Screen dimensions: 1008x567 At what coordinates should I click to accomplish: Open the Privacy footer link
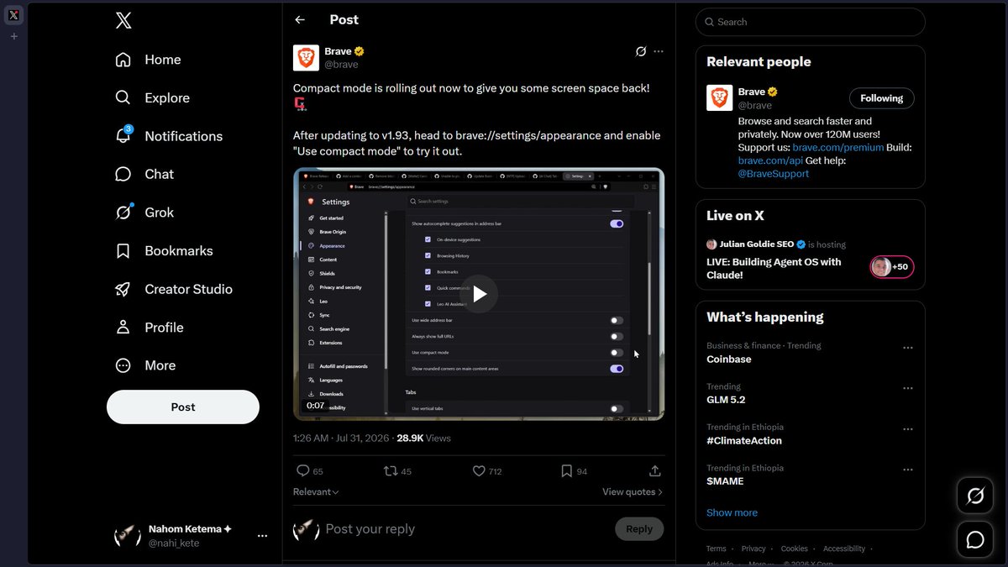click(753, 549)
